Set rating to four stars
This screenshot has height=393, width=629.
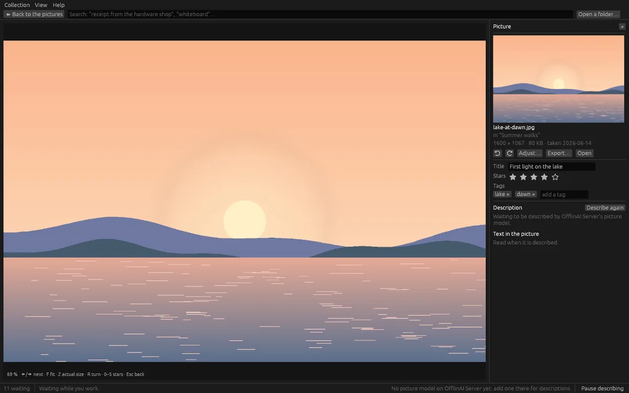point(544,177)
